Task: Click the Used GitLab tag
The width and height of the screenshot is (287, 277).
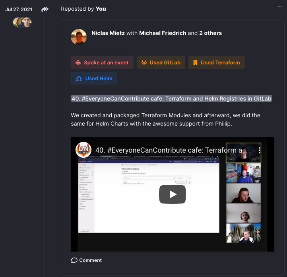Action: pyautogui.click(x=161, y=62)
